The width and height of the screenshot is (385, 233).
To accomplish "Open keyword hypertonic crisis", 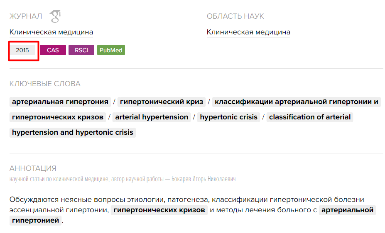I will tap(228, 117).
